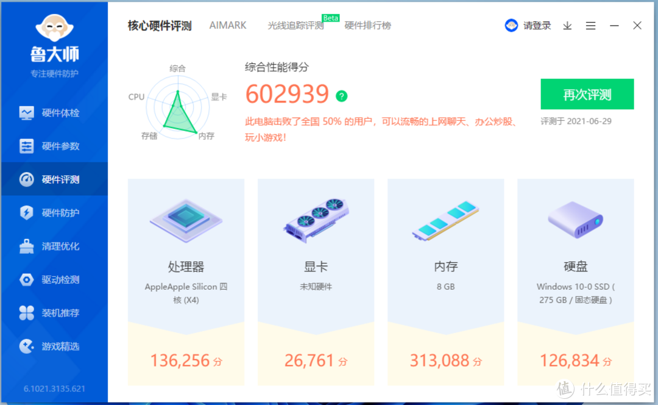The width and height of the screenshot is (658, 405).
Task: Open 装机推荐 in the sidebar
Action: coord(60,313)
